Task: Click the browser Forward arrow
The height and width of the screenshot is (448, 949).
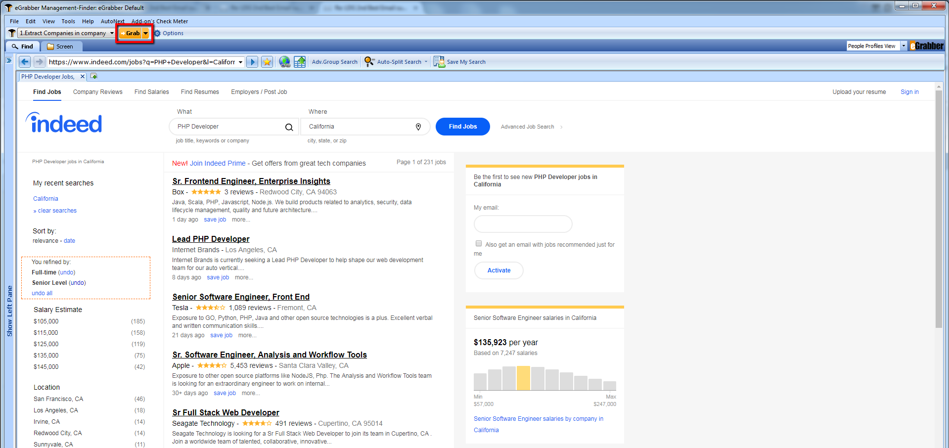Action: click(39, 62)
